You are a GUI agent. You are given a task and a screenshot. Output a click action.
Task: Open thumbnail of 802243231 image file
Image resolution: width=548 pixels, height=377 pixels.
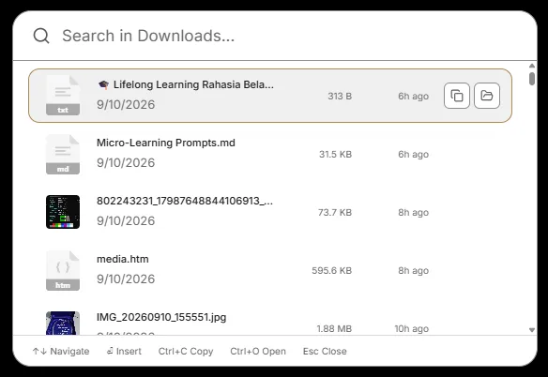(63, 212)
